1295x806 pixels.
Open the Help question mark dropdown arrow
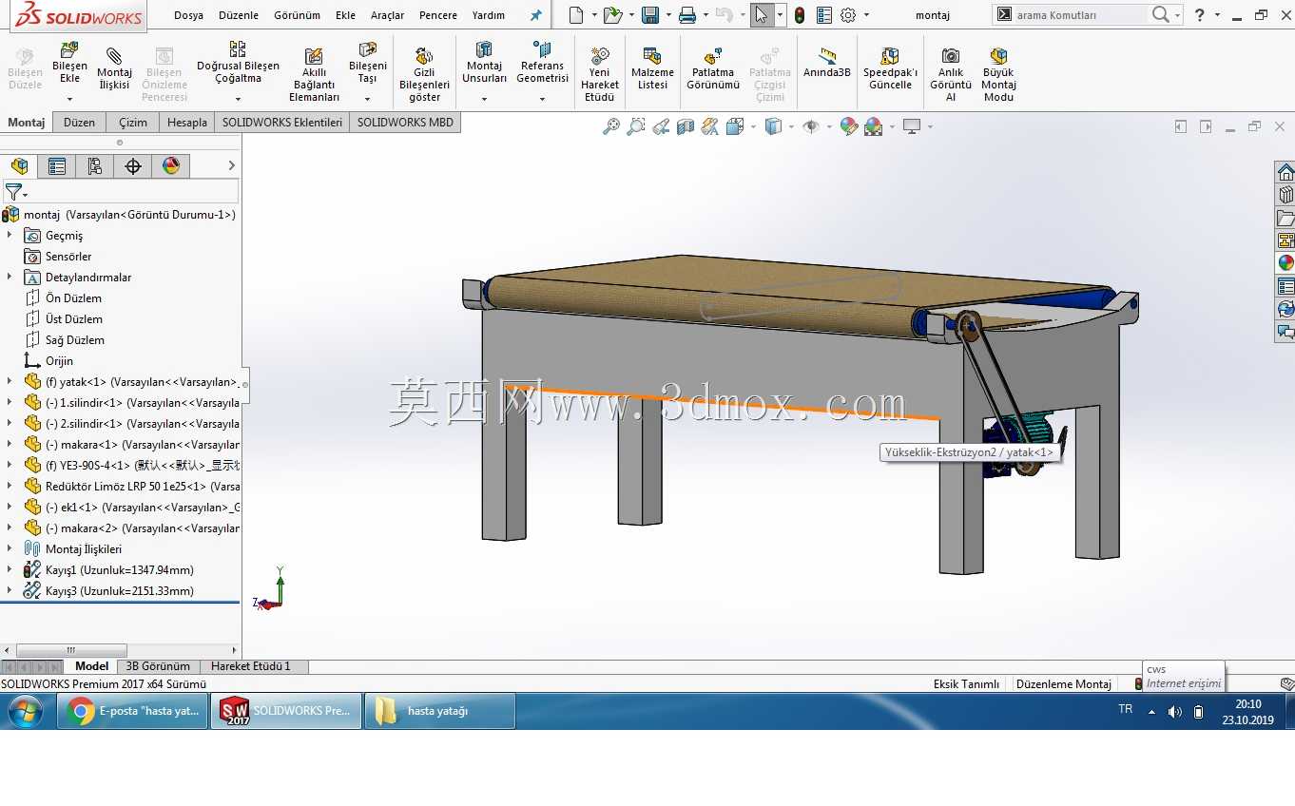(1217, 15)
